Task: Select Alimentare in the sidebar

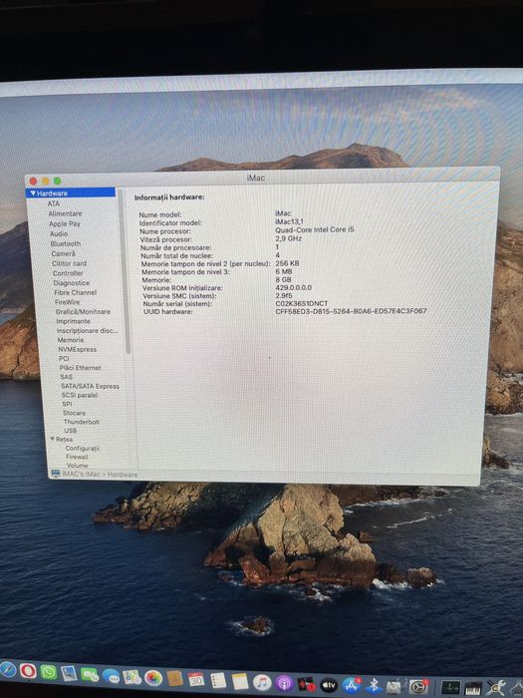Action: [x=66, y=213]
